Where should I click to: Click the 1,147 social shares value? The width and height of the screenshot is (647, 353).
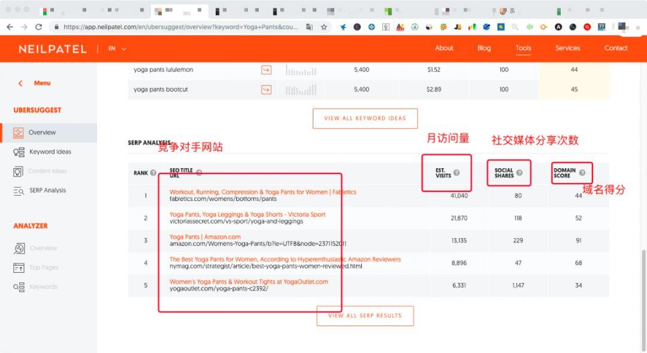[x=518, y=285]
